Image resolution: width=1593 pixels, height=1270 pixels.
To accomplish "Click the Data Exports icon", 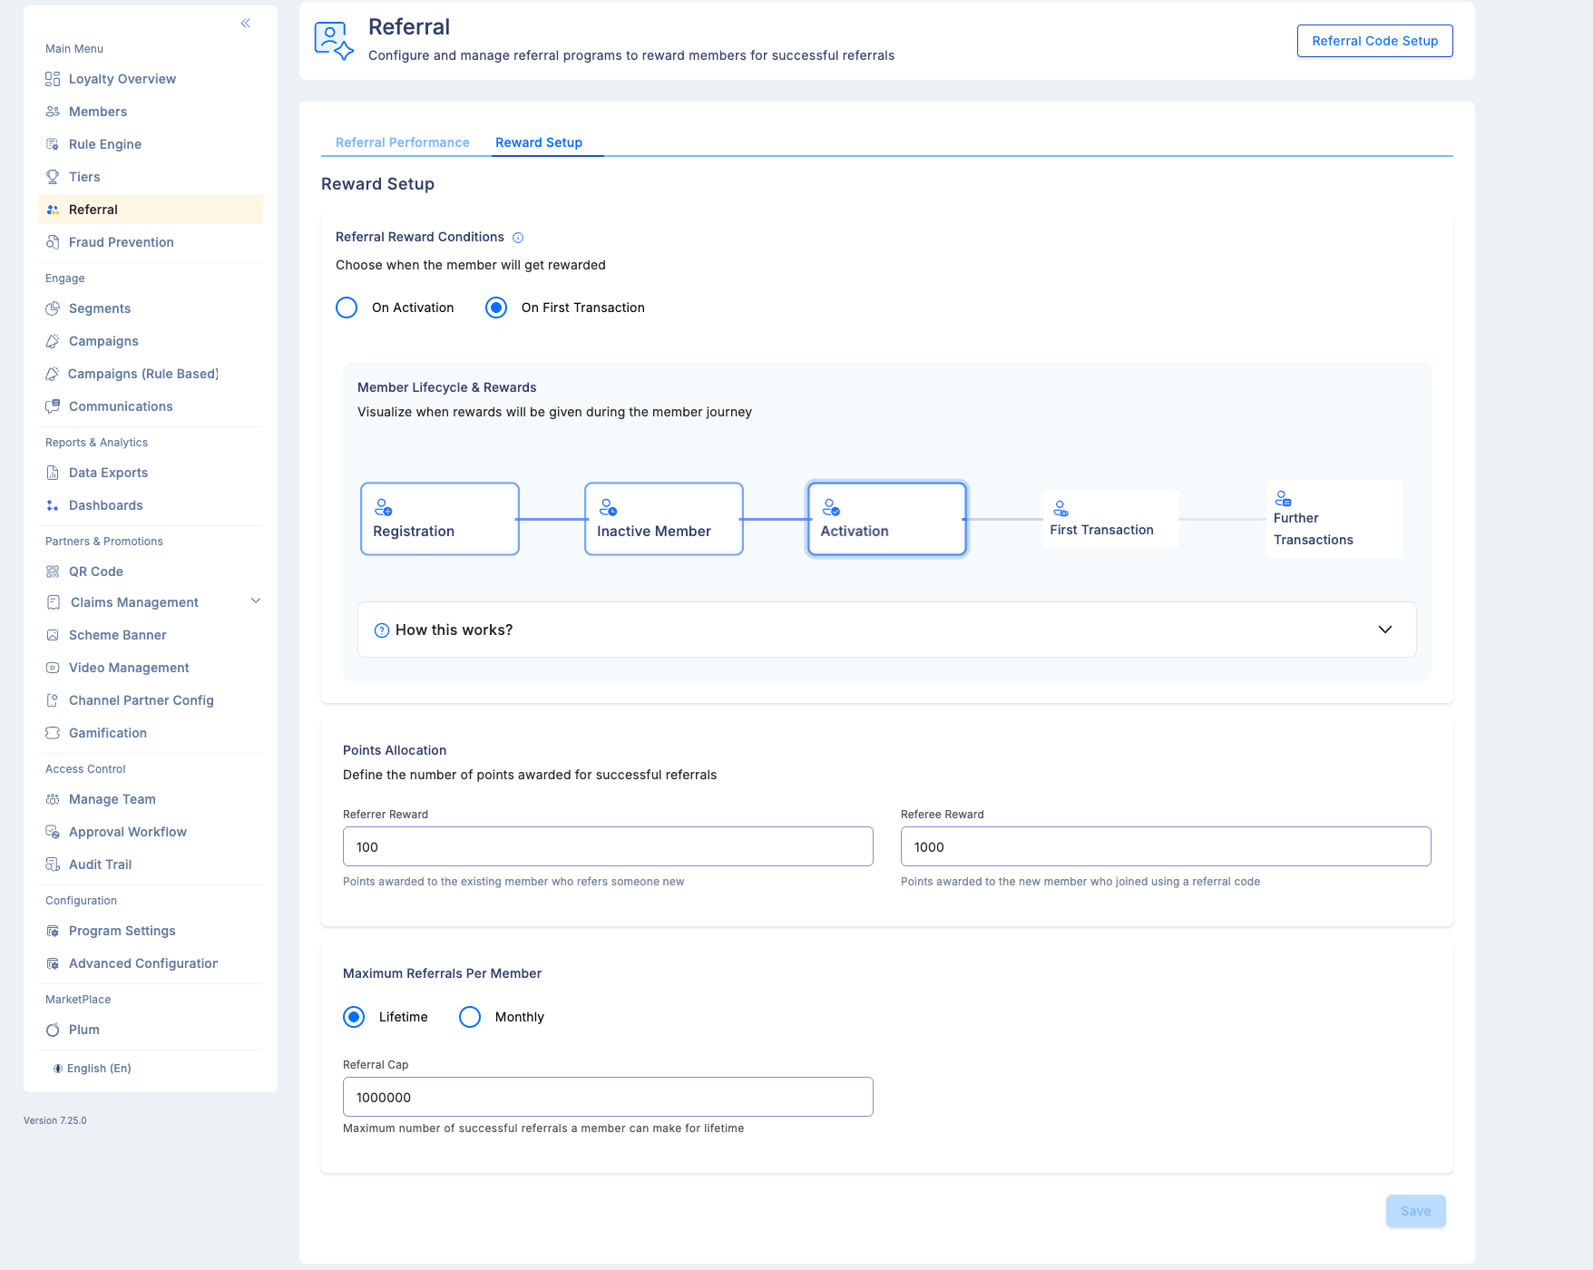I will pos(53,473).
